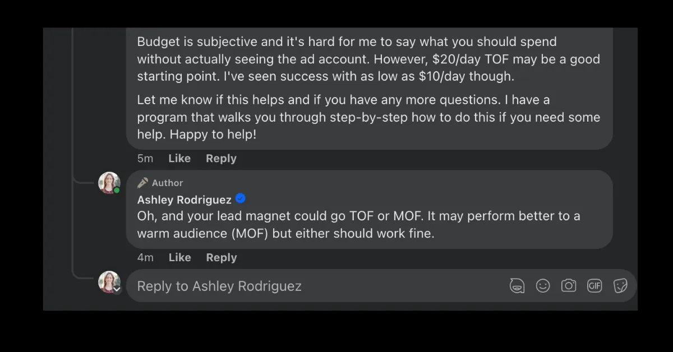Reply to the lead magnet comment from 4m ago

[x=221, y=258]
